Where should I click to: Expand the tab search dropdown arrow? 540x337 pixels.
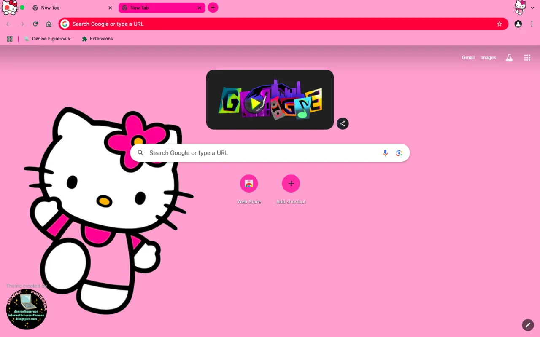point(532,8)
